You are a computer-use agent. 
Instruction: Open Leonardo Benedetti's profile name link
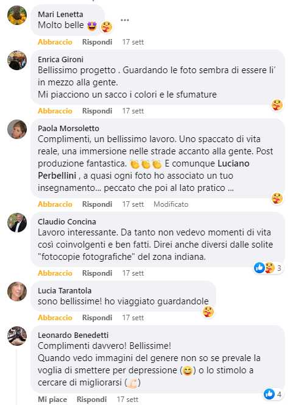73,335
